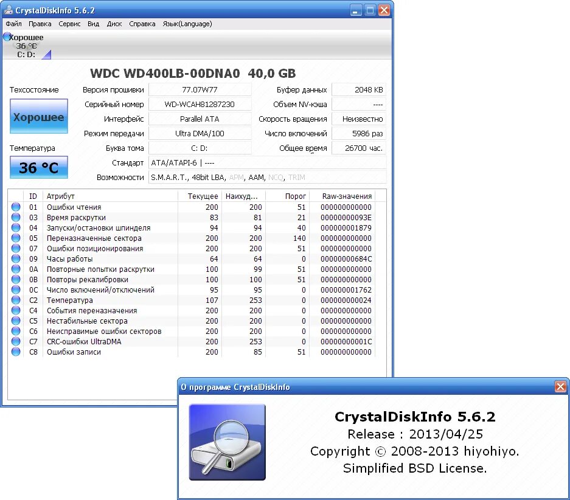Open the Вид menu
Viewport: 570px width, 500px height.
click(94, 24)
